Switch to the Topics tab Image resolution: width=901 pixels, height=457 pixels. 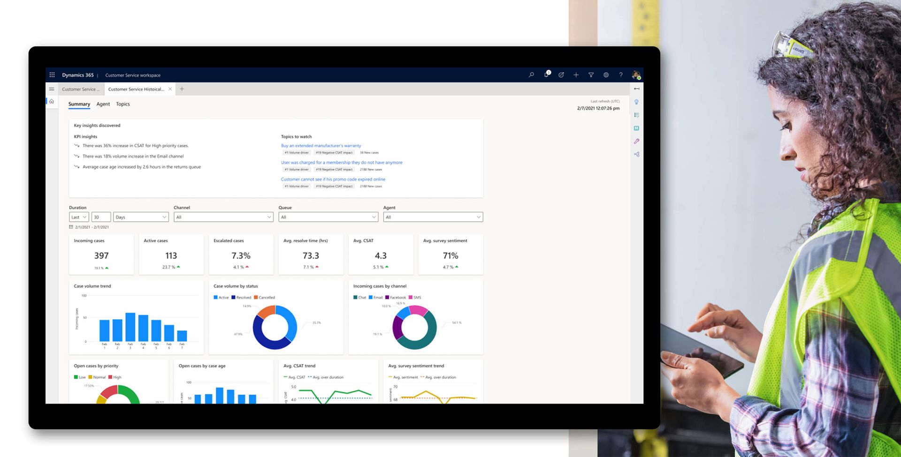[x=123, y=104]
